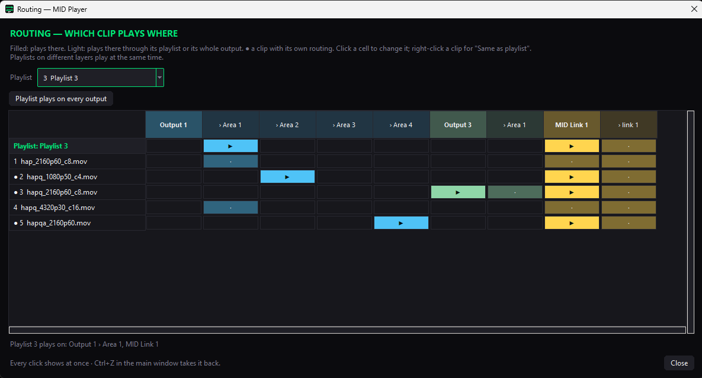Toggle hapqa_2160p60.mov on Output 1 cell
The image size is (702, 378).
coord(174,222)
